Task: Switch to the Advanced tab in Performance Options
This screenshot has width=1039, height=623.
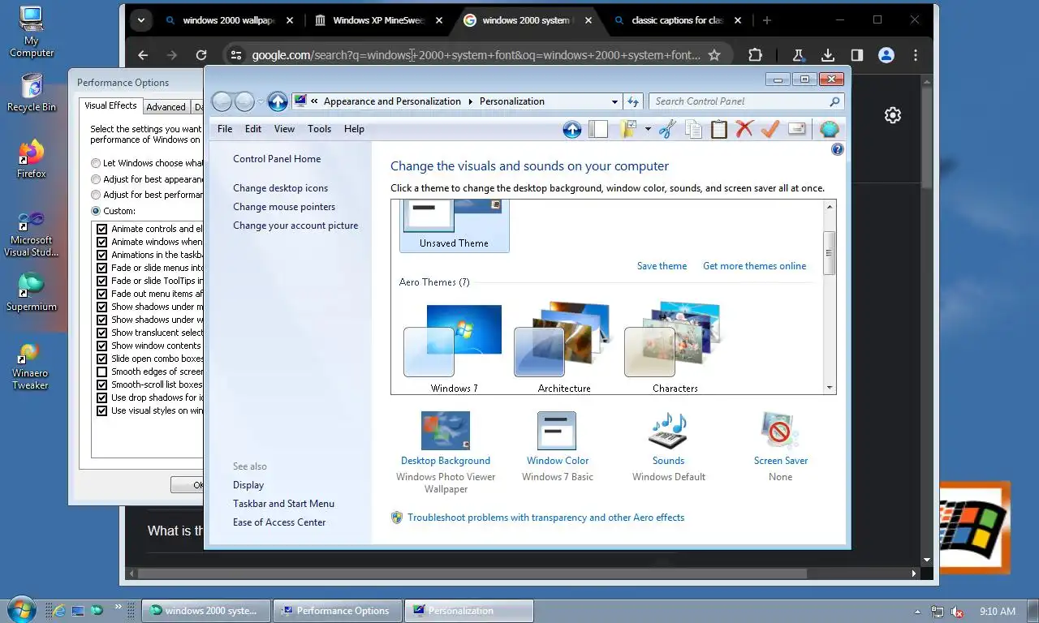Action: [166, 107]
